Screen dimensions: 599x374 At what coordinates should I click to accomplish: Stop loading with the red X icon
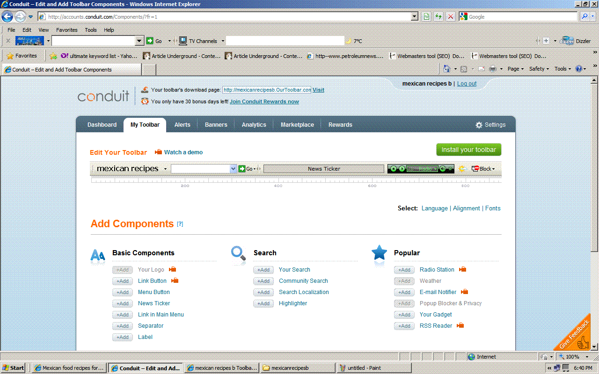coord(450,17)
